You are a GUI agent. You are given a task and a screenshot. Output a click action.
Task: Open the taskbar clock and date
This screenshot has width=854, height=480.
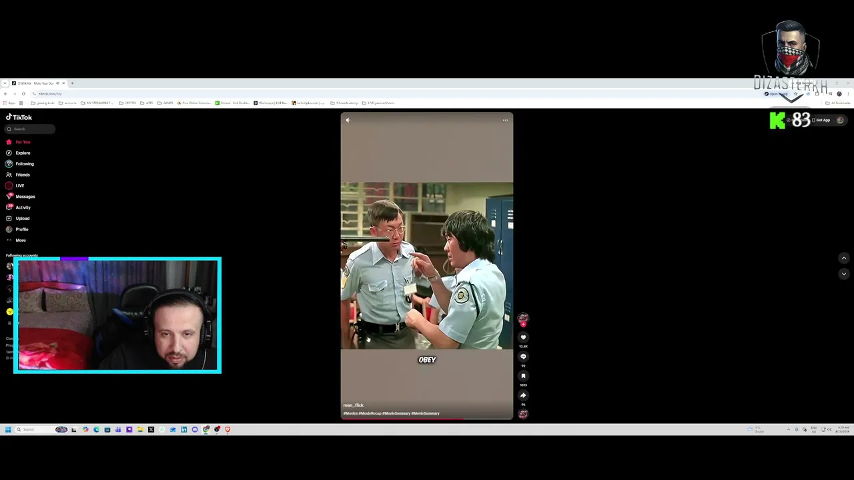(x=843, y=429)
